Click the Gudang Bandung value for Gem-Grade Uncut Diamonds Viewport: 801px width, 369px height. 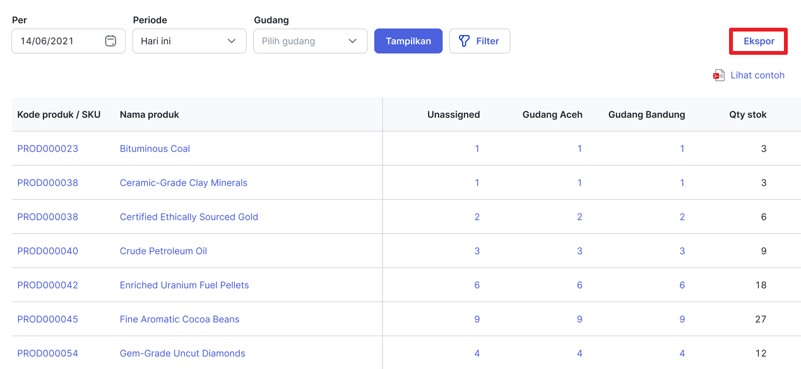(x=682, y=353)
